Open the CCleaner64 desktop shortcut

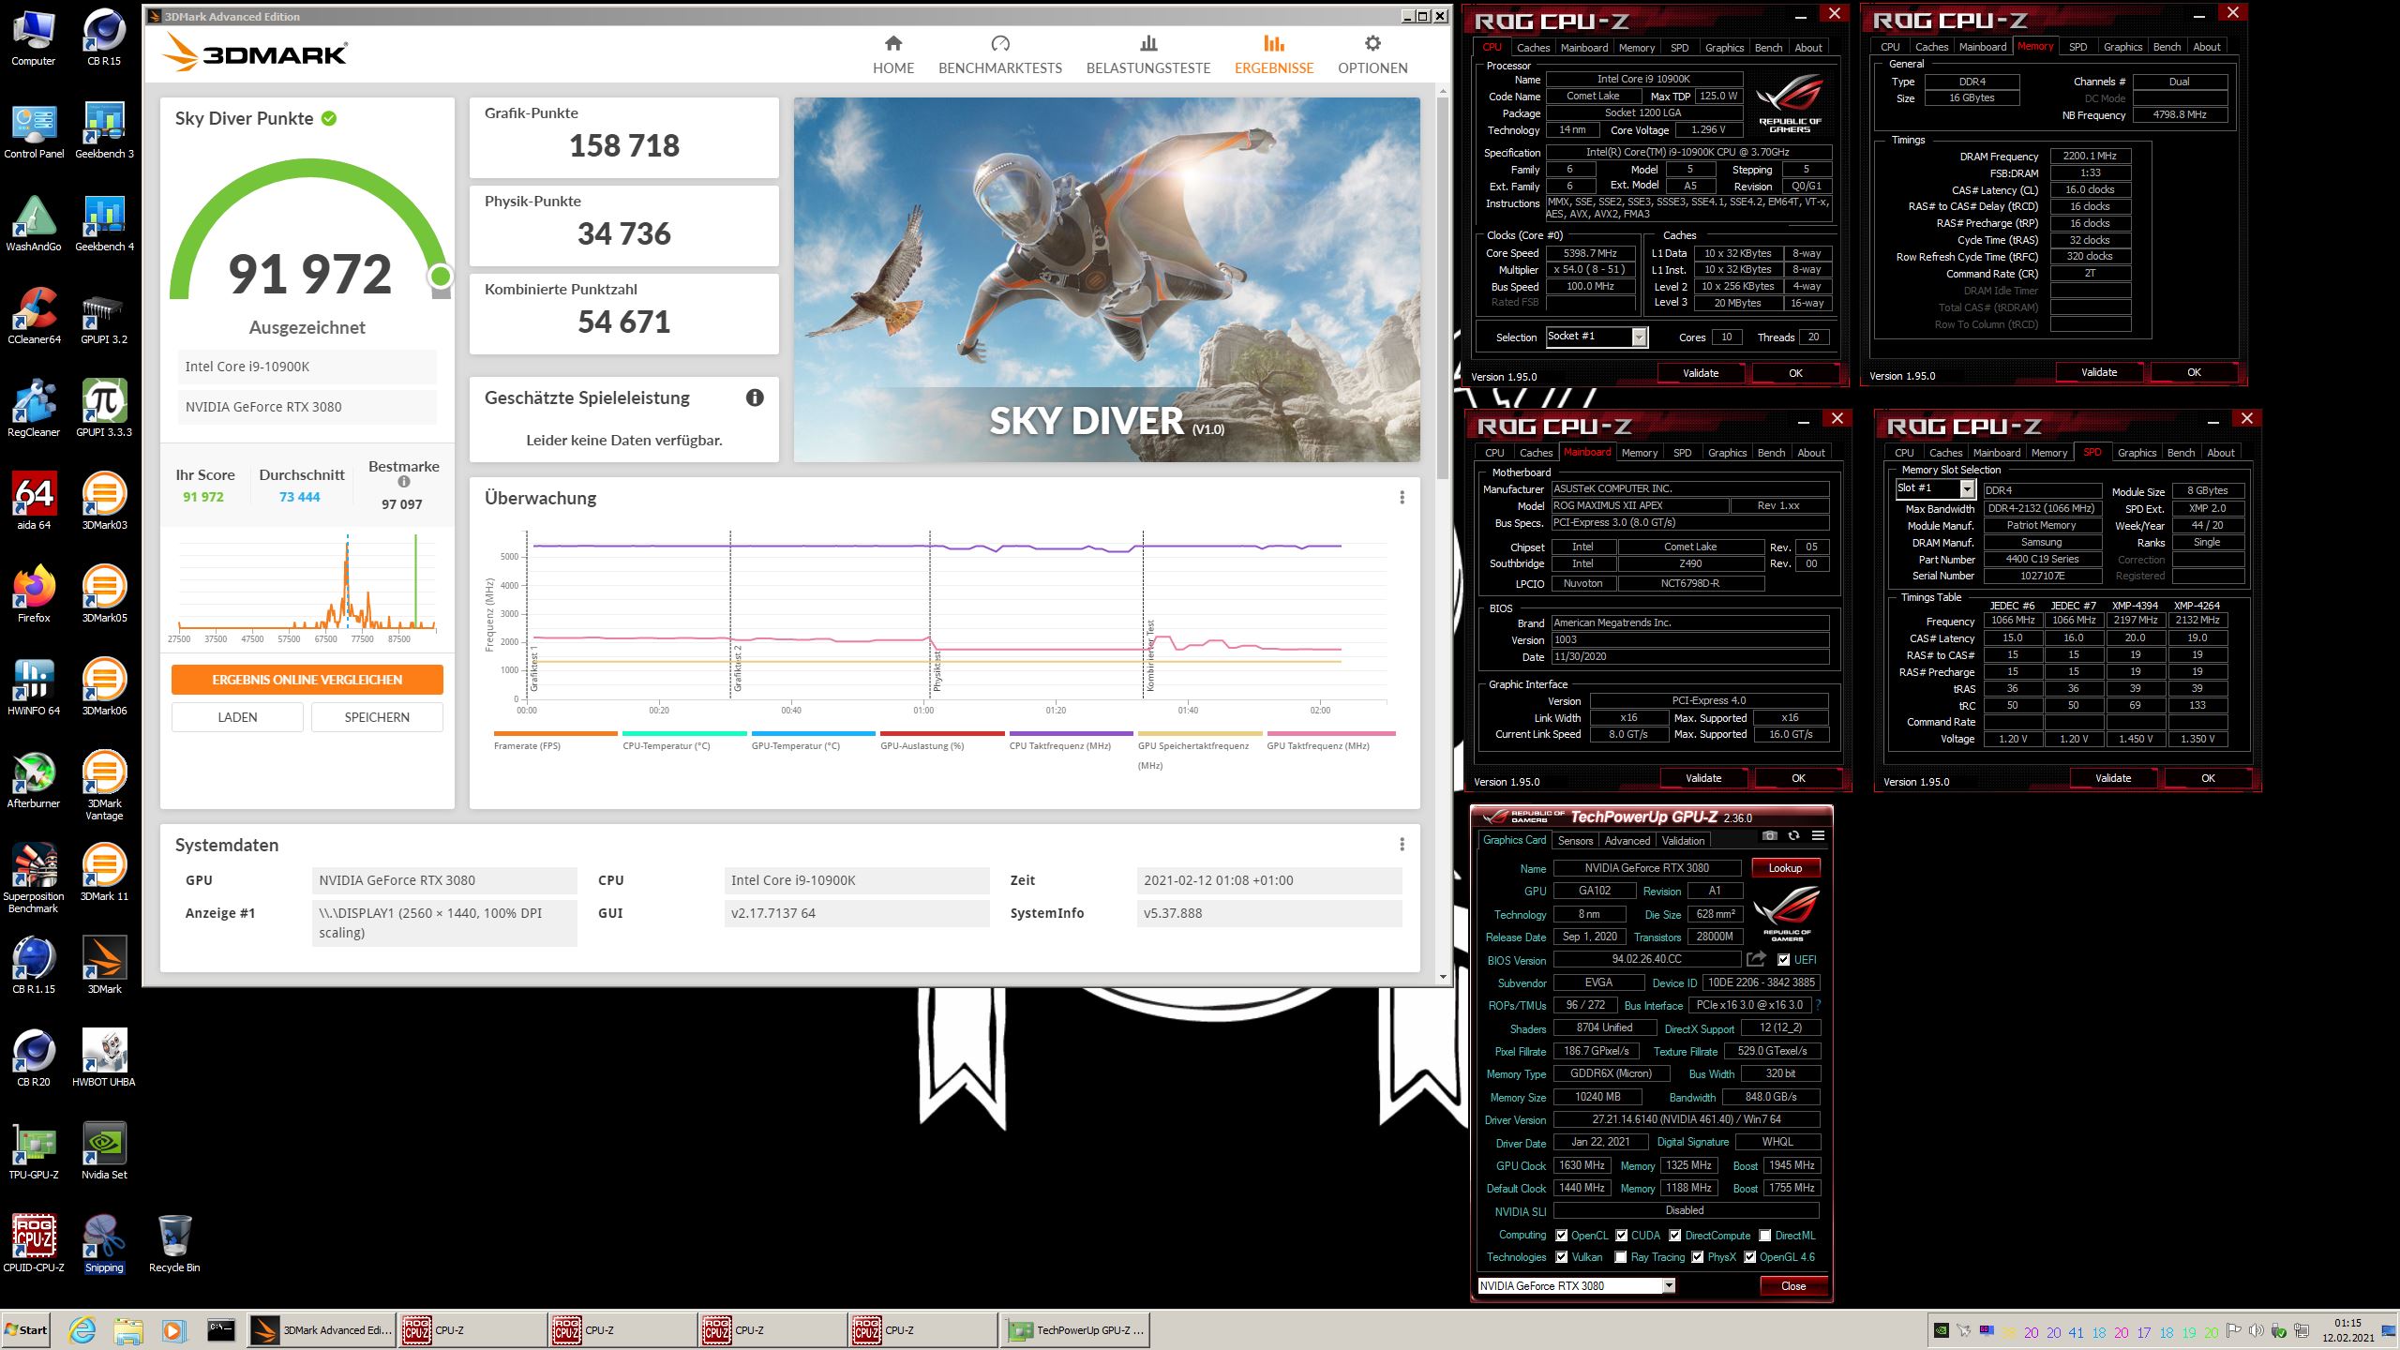(x=34, y=316)
